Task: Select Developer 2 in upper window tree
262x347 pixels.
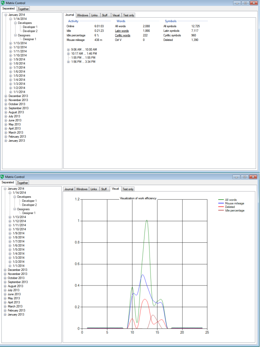Action: click(x=30, y=31)
